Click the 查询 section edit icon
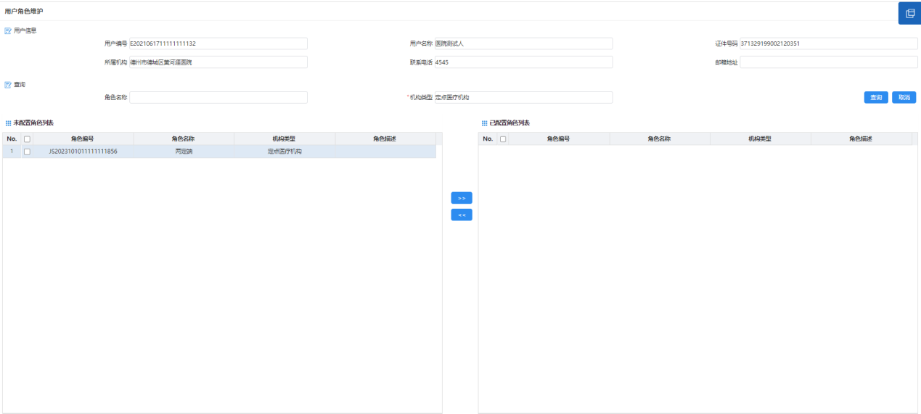 8,85
